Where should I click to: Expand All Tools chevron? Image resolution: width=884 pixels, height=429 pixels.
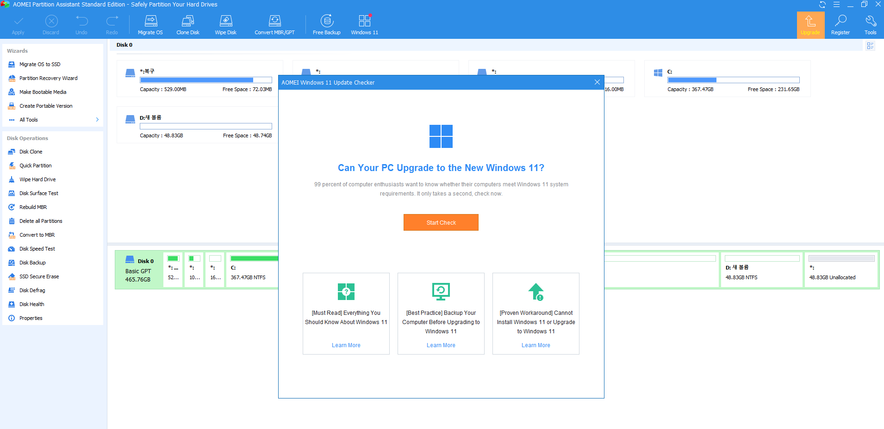97,120
